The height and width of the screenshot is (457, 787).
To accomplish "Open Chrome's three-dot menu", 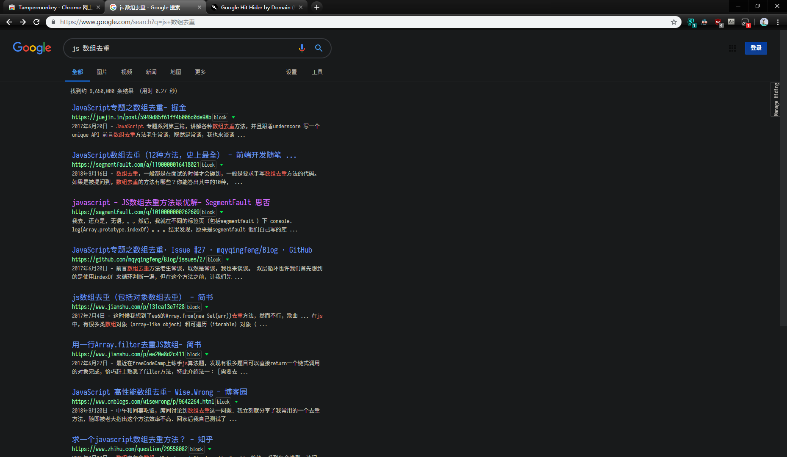I will (778, 22).
